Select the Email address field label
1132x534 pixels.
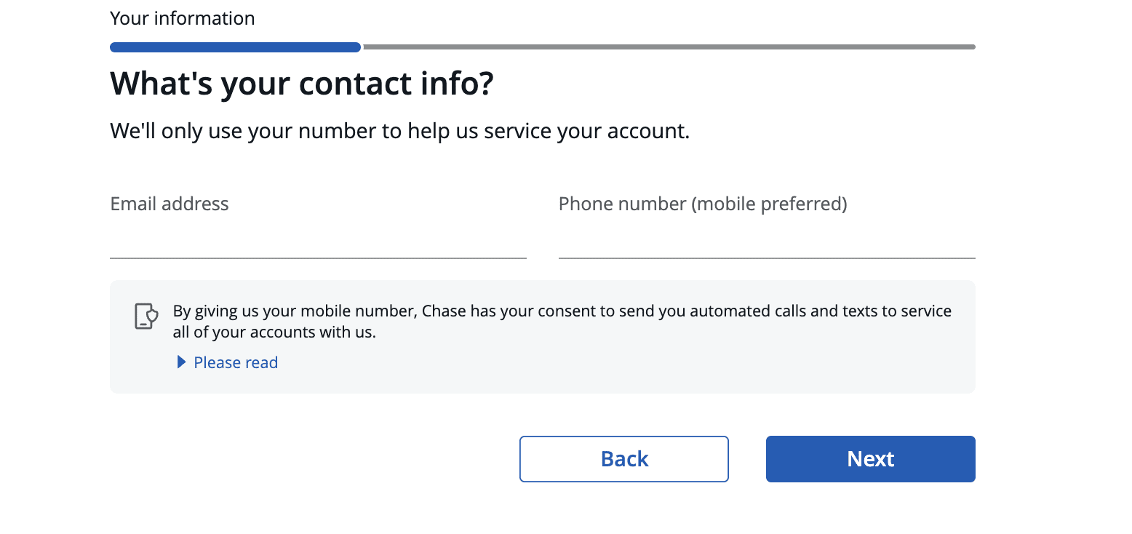click(x=170, y=204)
